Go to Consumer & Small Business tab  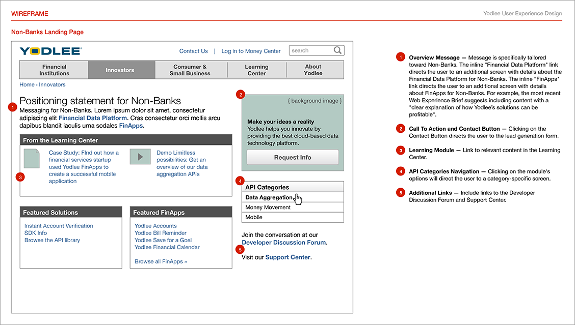point(191,70)
